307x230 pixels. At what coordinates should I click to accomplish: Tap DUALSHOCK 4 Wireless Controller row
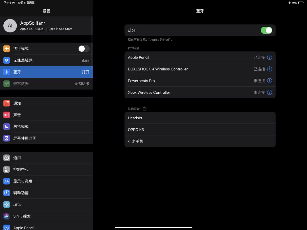pyautogui.click(x=200, y=69)
